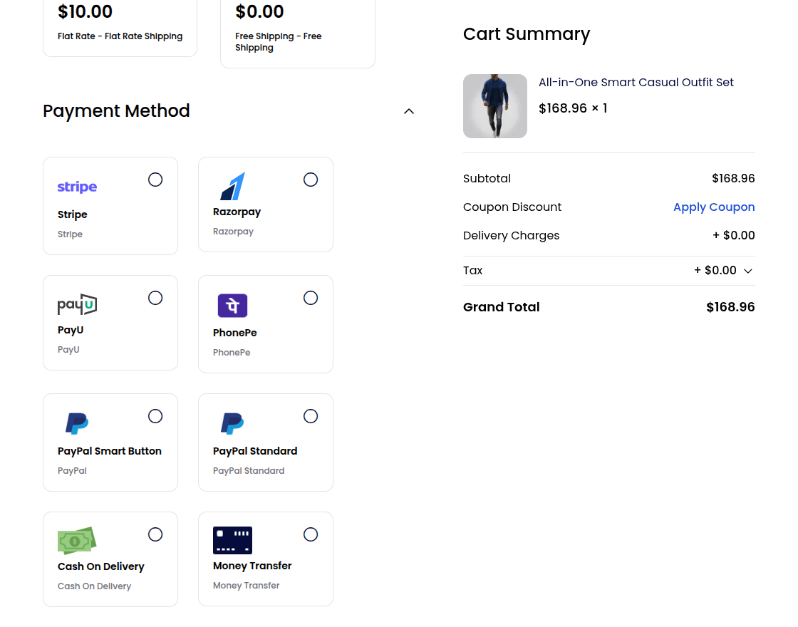Click the Cart Summary heading
The image size is (798, 627).
[x=527, y=34]
